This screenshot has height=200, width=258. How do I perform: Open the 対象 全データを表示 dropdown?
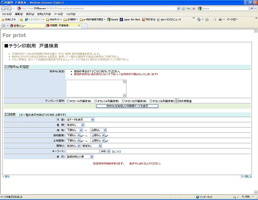click(x=80, y=120)
